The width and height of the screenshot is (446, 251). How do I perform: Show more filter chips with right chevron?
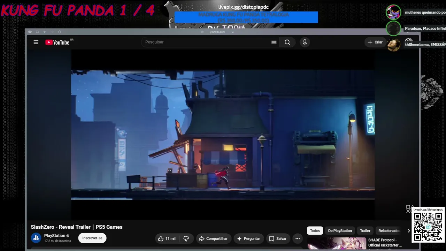[408, 231]
